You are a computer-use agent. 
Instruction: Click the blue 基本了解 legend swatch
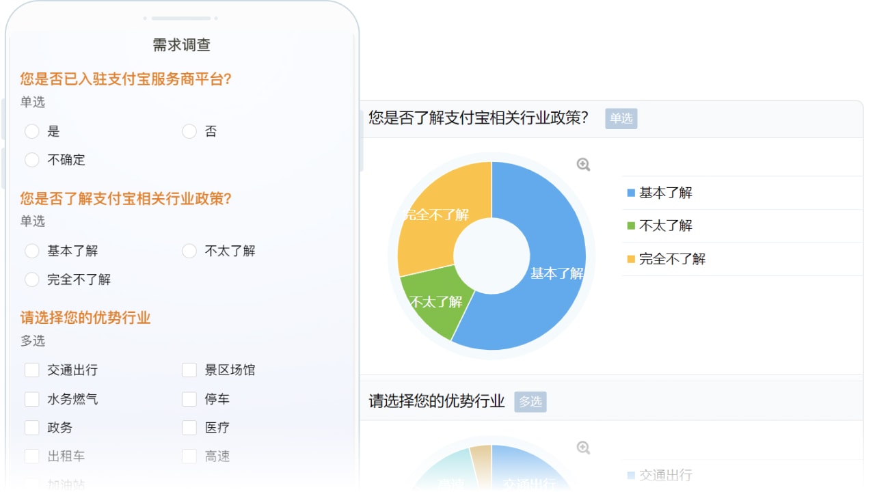(x=631, y=193)
